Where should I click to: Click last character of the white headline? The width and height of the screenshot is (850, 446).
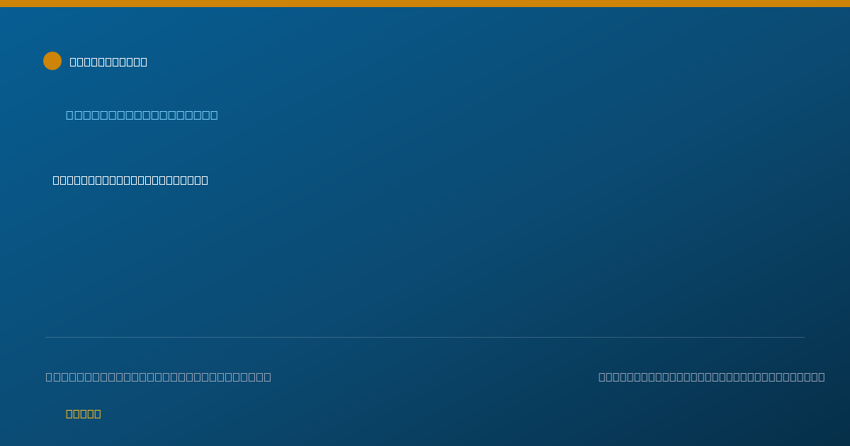204,180
